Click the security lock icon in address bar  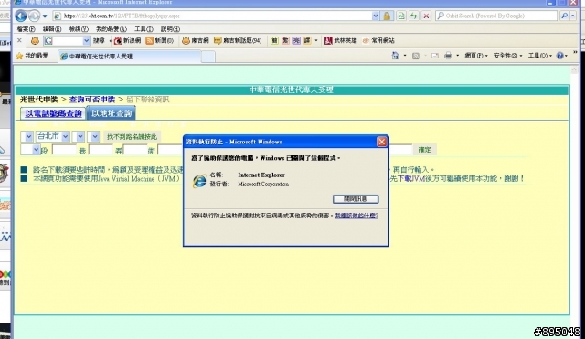pyautogui.click(x=387, y=16)
